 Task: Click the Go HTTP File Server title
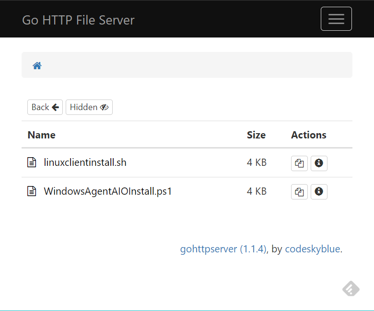(78, 20)
